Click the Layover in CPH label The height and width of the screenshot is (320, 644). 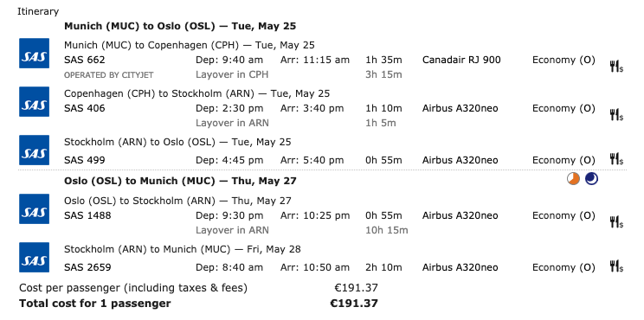coord(232,74)
